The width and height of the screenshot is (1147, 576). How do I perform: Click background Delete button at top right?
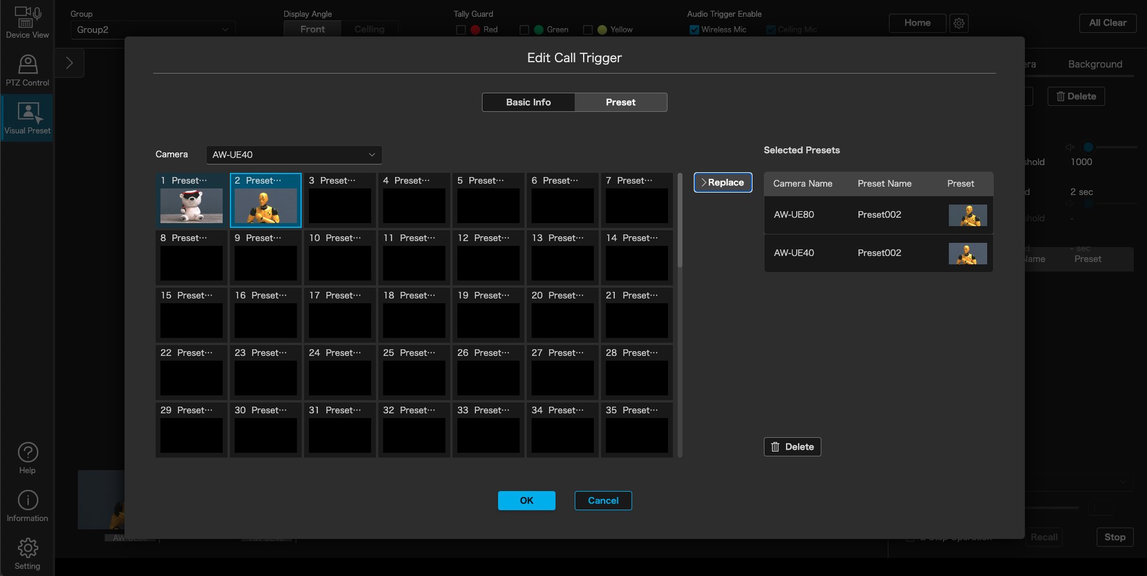[x=1076, y=96]
